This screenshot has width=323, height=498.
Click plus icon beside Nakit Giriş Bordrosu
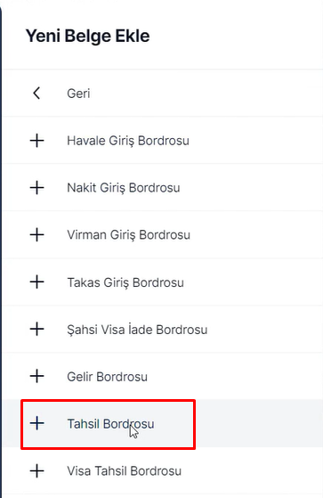pos(36,187)
